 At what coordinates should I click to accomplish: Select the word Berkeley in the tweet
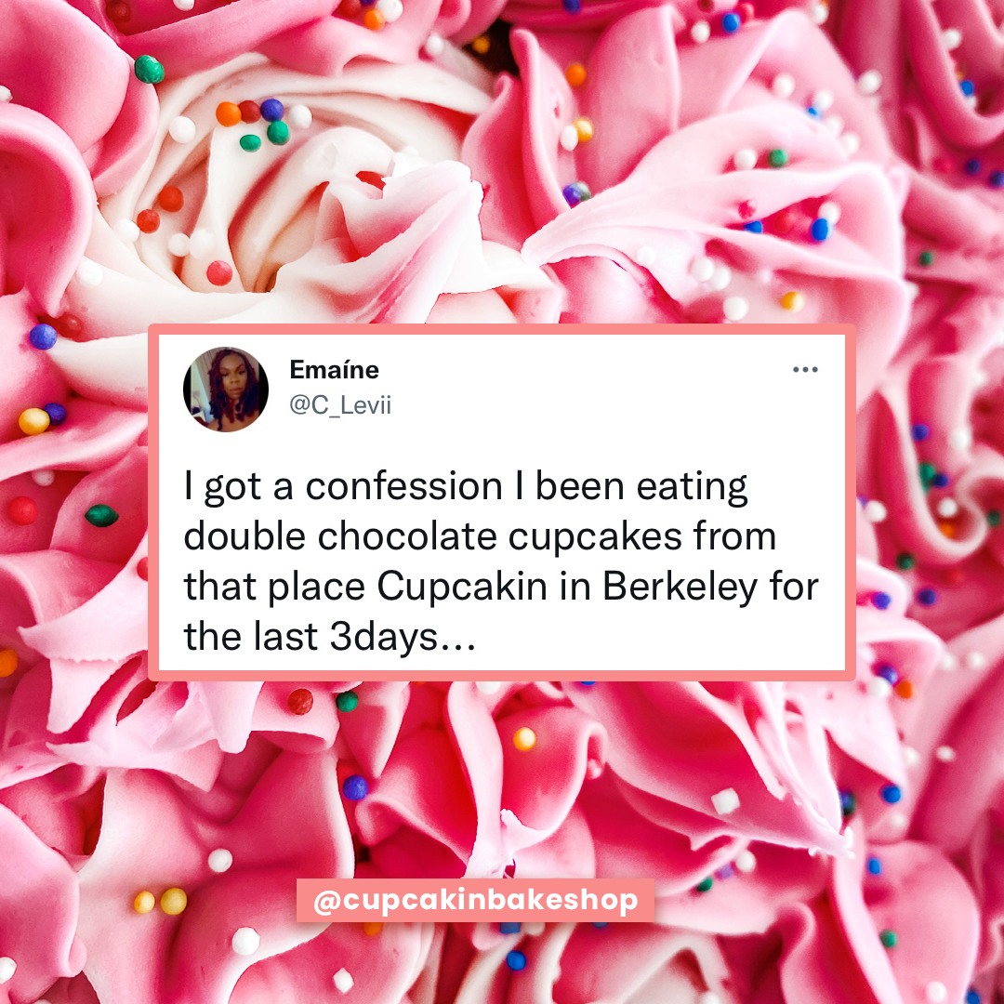[680, 587]
